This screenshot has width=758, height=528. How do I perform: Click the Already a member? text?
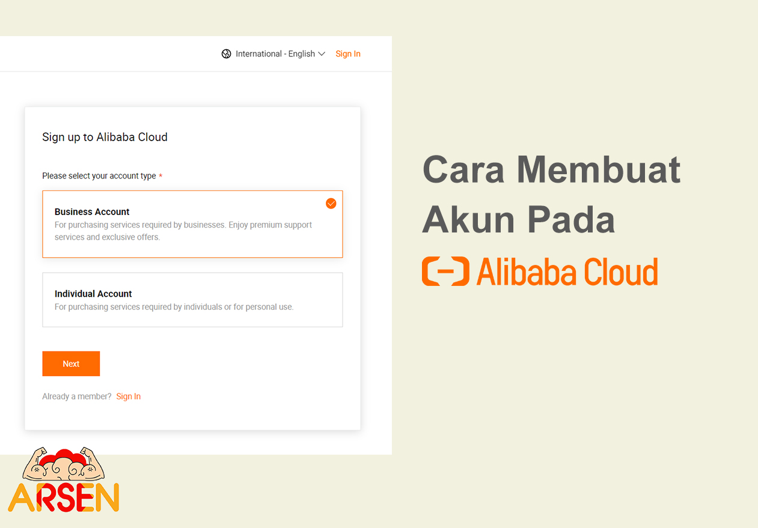coord(77,396)
